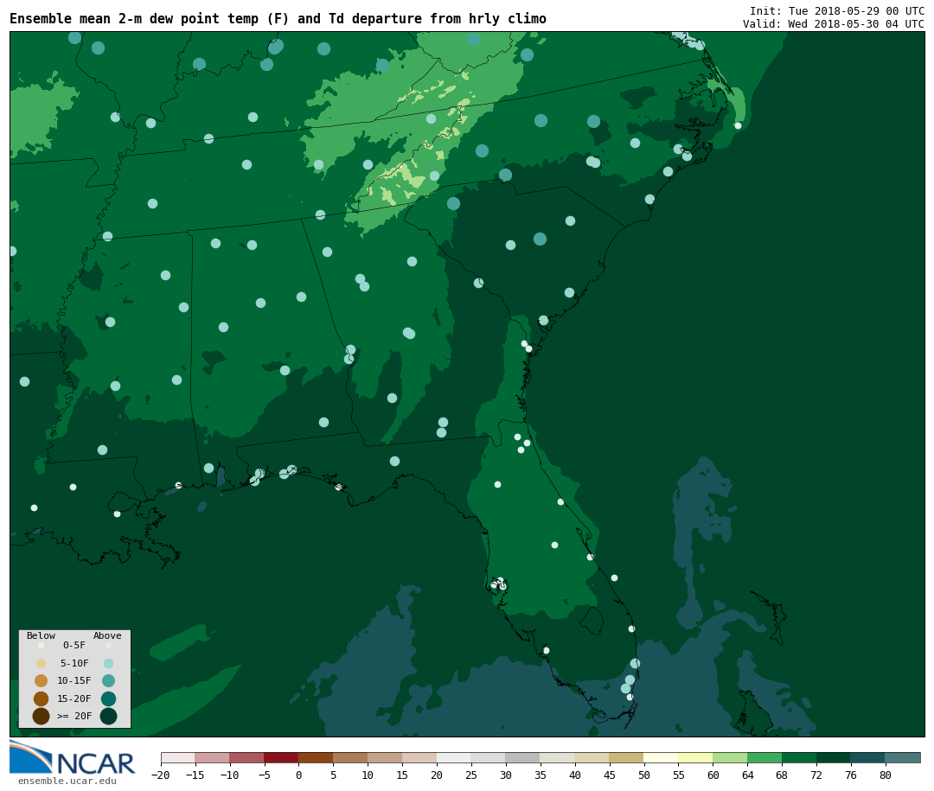Click the darkest brown '>= 20F' below circle in legend
Viewport: 934px width, 791px height.
point(41,716)
